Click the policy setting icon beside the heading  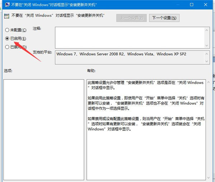coord(7,17)
